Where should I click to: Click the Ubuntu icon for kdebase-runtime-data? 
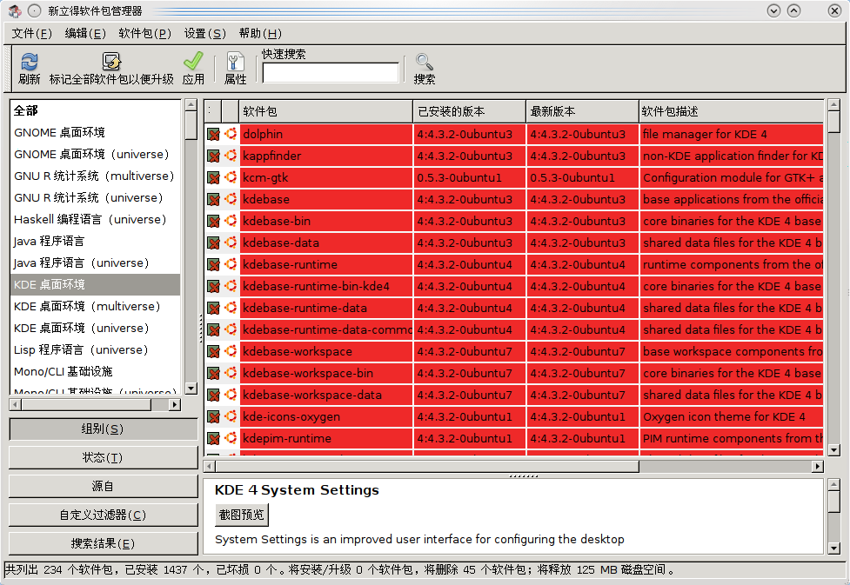[231, 308]
